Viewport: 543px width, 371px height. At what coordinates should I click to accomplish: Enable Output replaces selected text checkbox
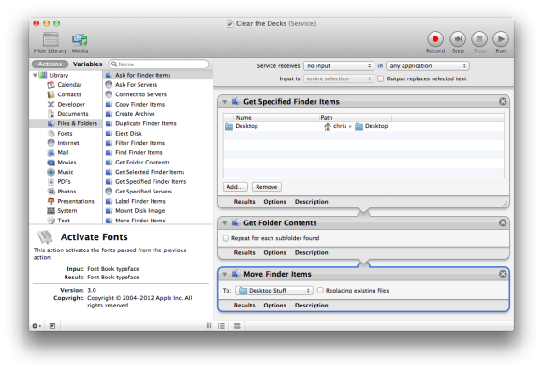(380, 78)
